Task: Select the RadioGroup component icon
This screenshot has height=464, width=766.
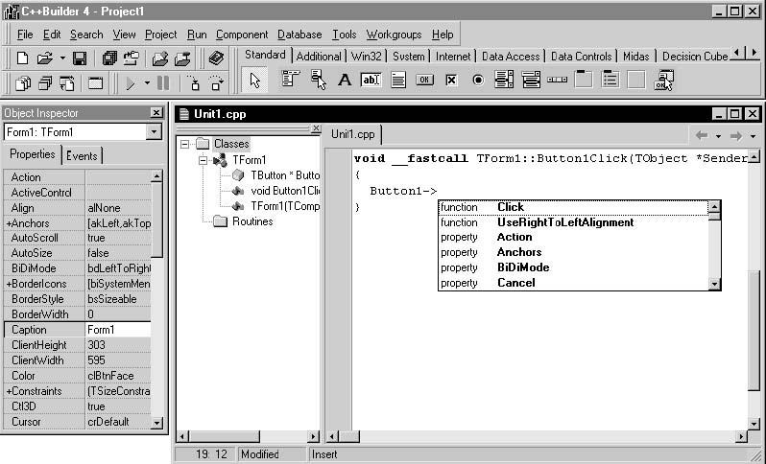Action: click(610, 80)
